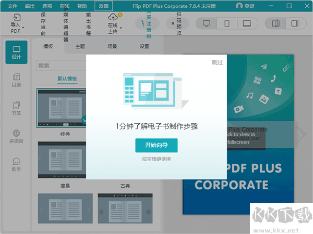Viewport: 313px width, 234px height.
Task: Click 输出书籍 publish toolbar item
Action: [89, 24]
